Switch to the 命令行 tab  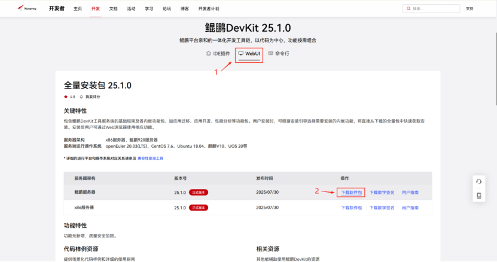click(x=279, y=54)
